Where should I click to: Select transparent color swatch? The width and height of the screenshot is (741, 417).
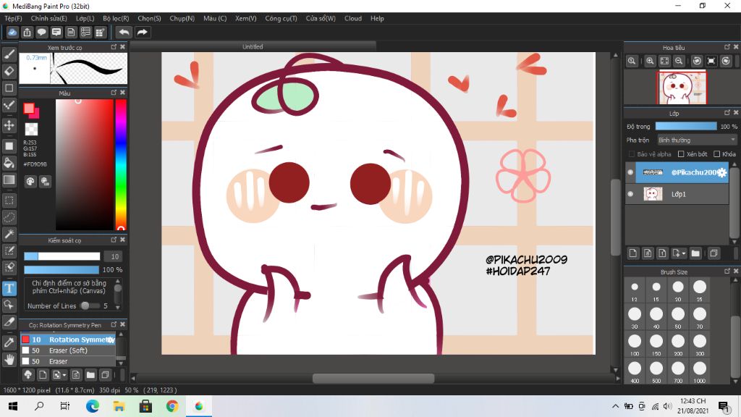(31, 129)
